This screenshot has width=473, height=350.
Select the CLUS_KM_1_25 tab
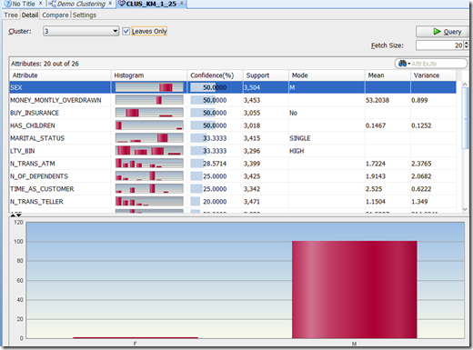click(151, 4)
